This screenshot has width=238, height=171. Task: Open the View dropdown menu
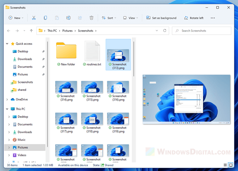pyautogui.click(x=130, y=18)
